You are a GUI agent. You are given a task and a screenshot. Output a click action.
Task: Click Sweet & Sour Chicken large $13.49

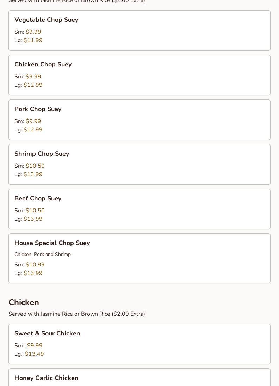click(x=35, y=354)
